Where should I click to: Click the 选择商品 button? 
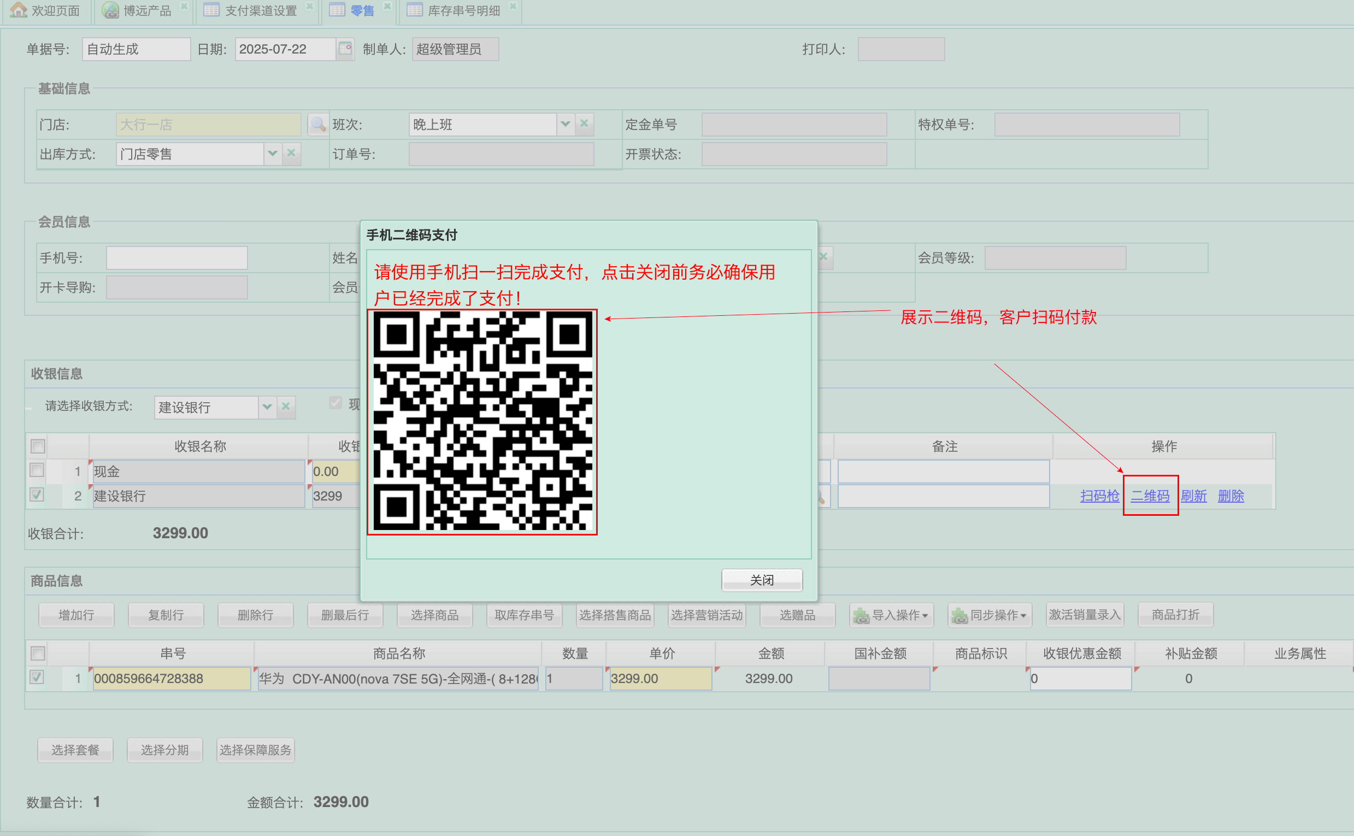point(434,615)
